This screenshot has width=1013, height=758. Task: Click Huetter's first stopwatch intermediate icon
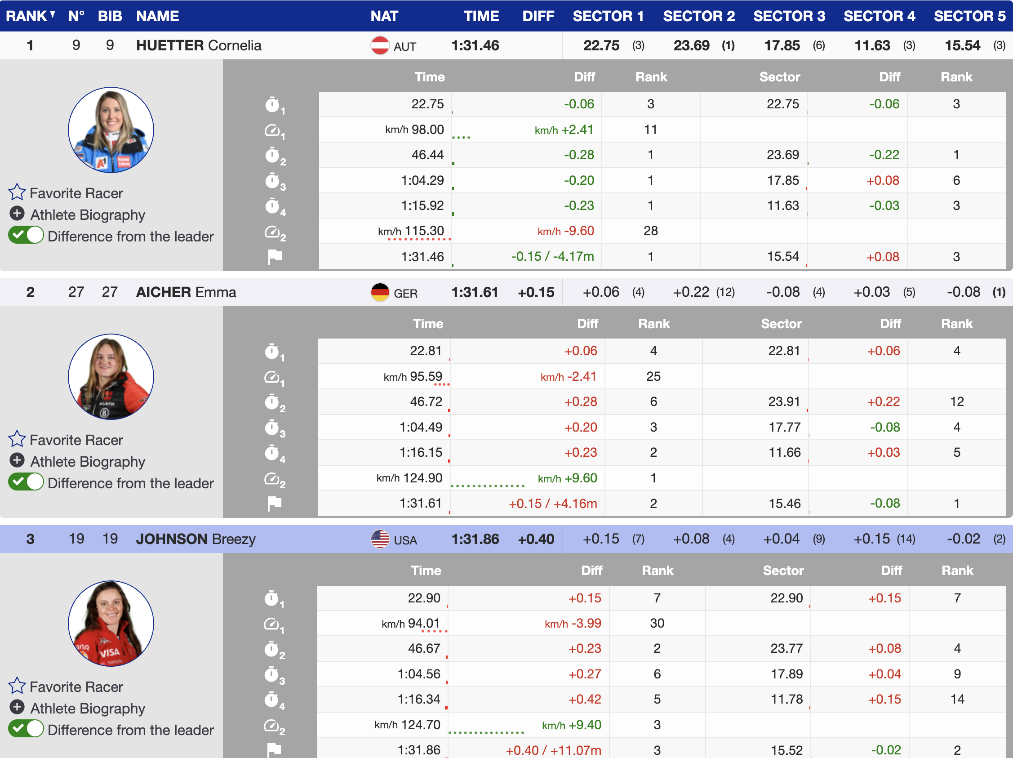(273, 105)
